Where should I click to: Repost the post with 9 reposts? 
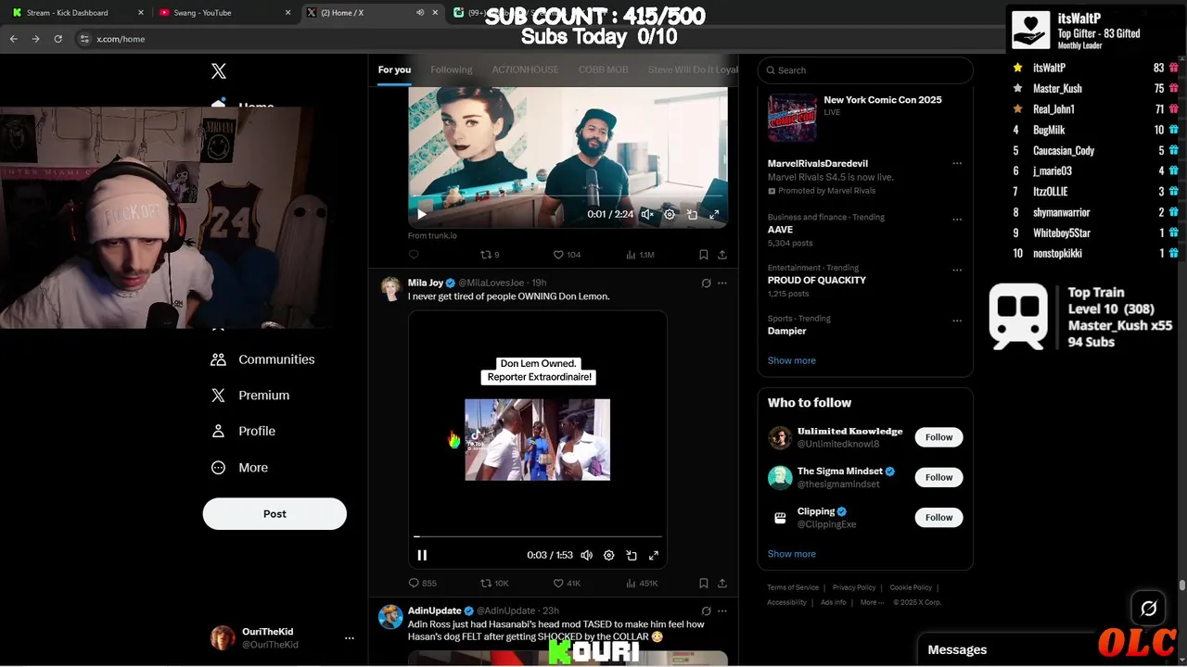490,255
